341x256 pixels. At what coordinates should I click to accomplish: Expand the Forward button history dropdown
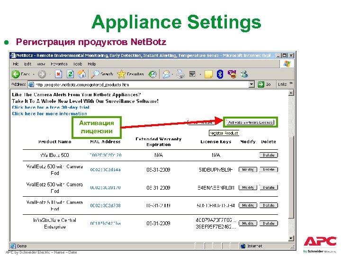click(x=50, y=74)
